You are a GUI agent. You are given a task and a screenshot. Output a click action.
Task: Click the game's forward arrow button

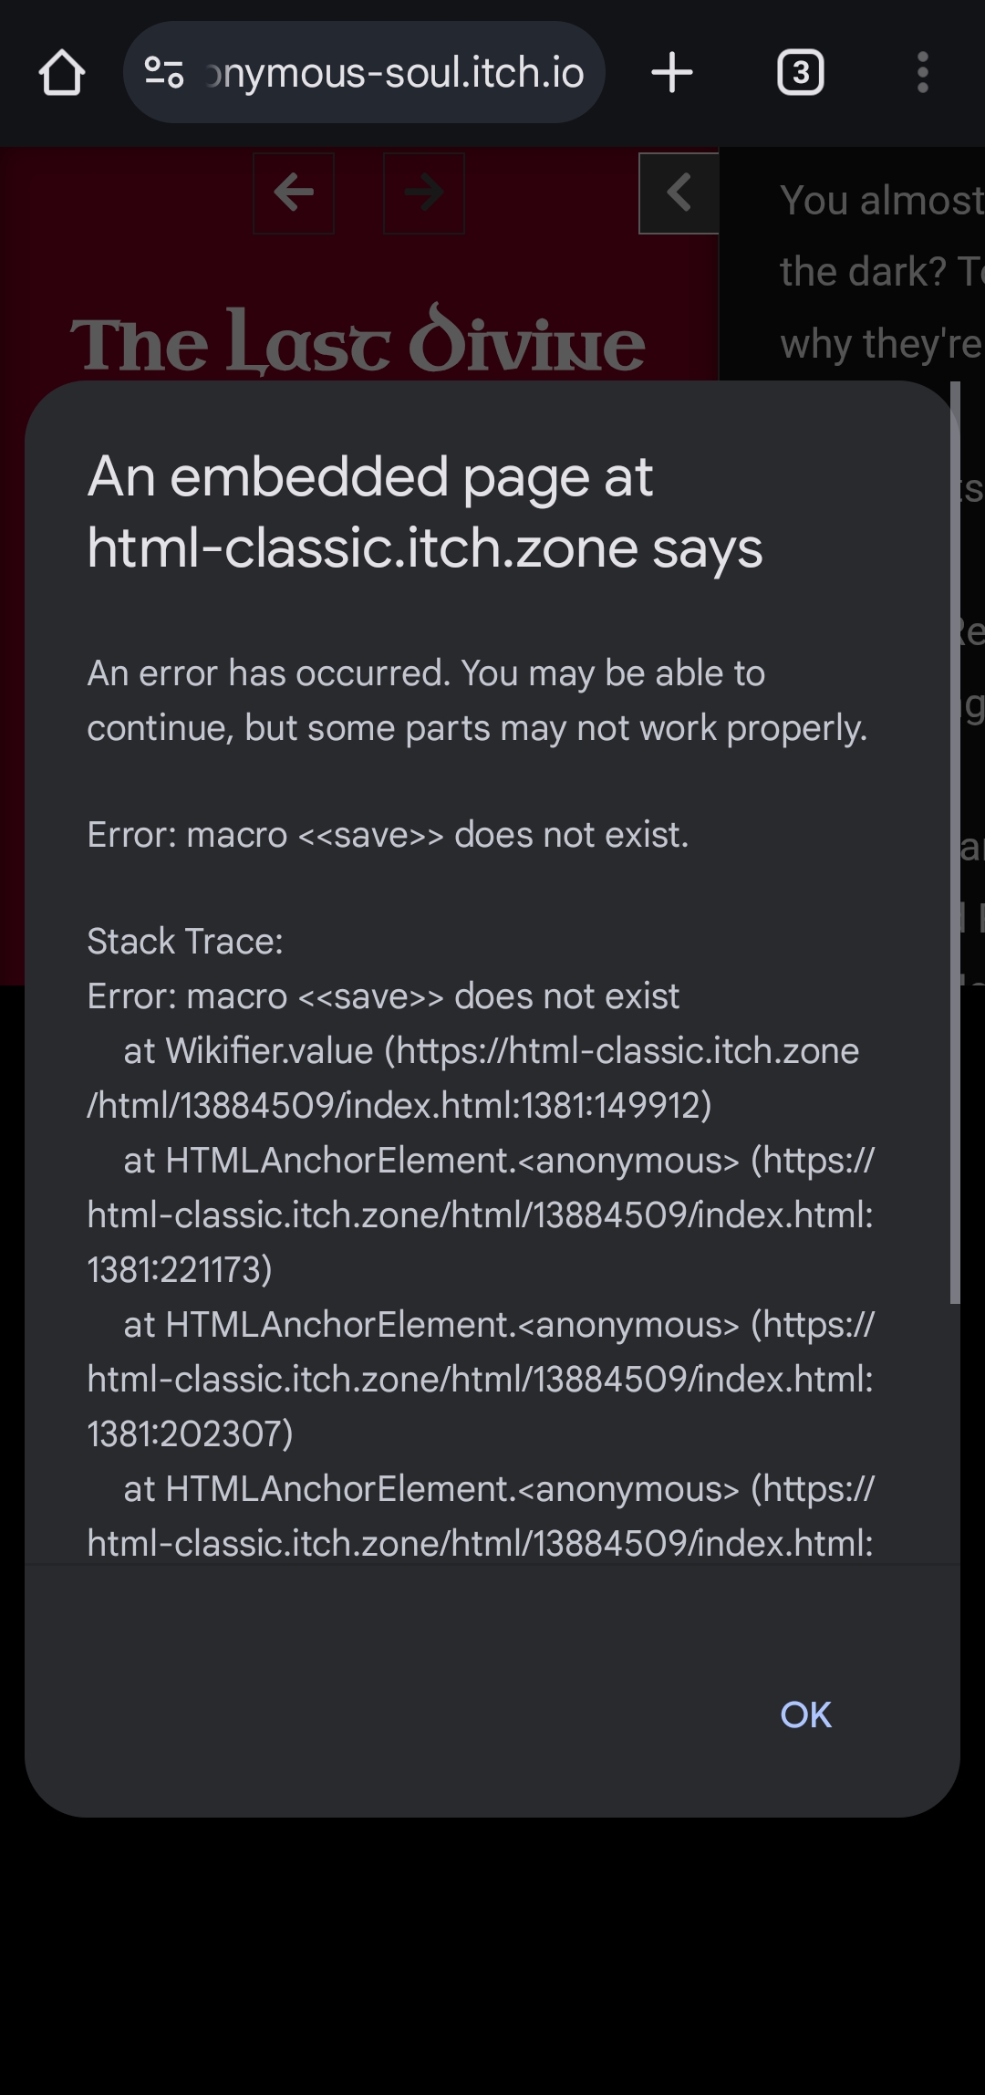pyautogui.click(x=424, y=193)
